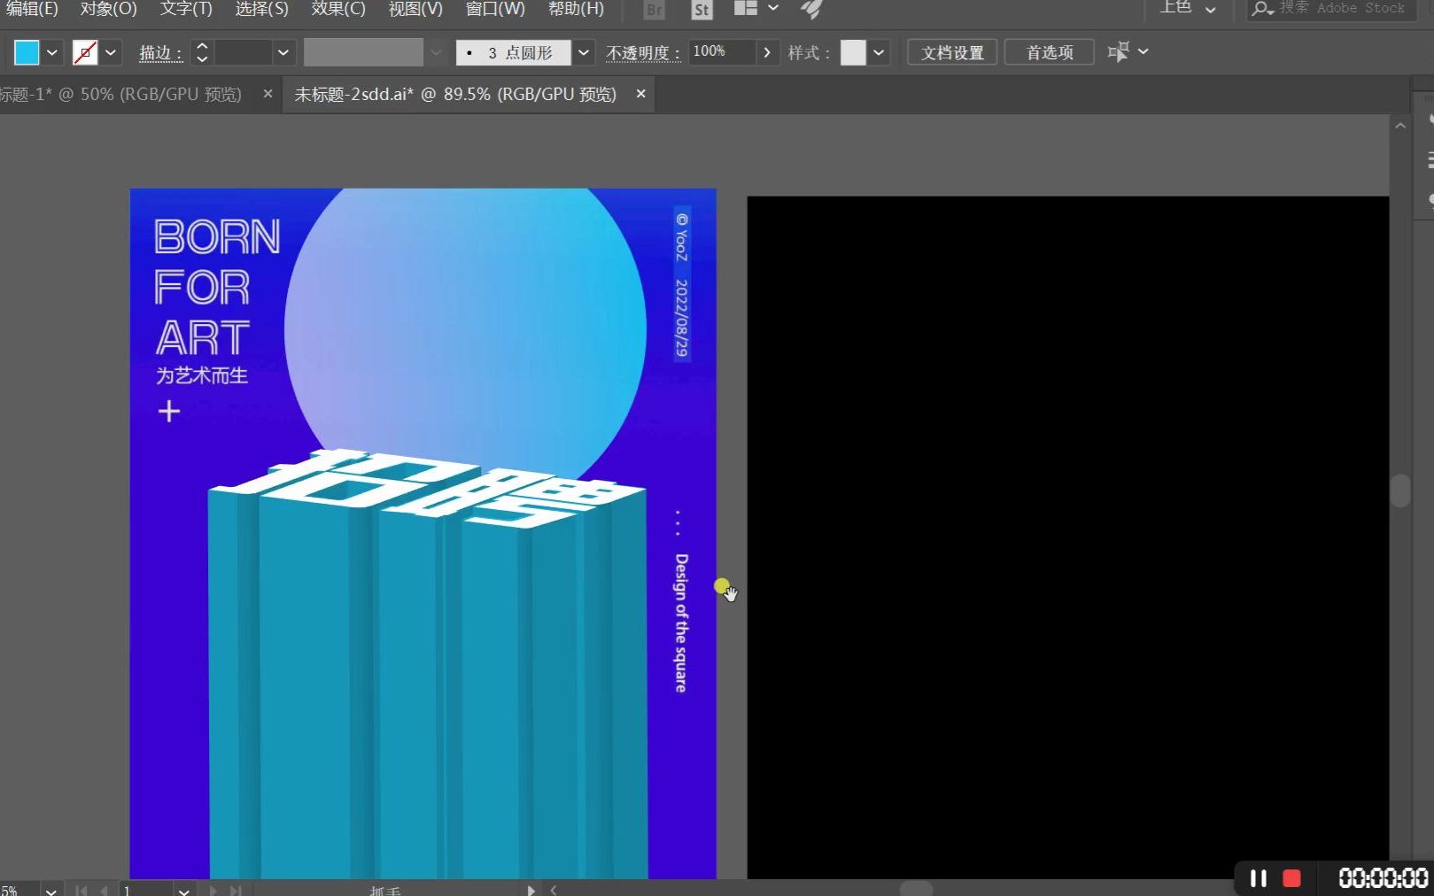Open the 编辑(E) Edit menu
This screenshot has width=1434, height=896.
[31, 9]
